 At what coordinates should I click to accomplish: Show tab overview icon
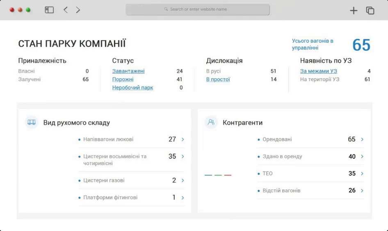click(x=370, y=11)
